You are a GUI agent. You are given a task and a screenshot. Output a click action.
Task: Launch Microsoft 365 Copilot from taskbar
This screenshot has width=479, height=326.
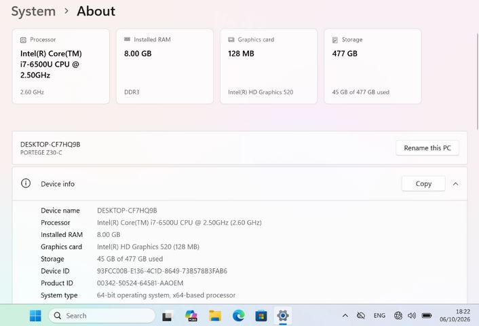point(191,316)
